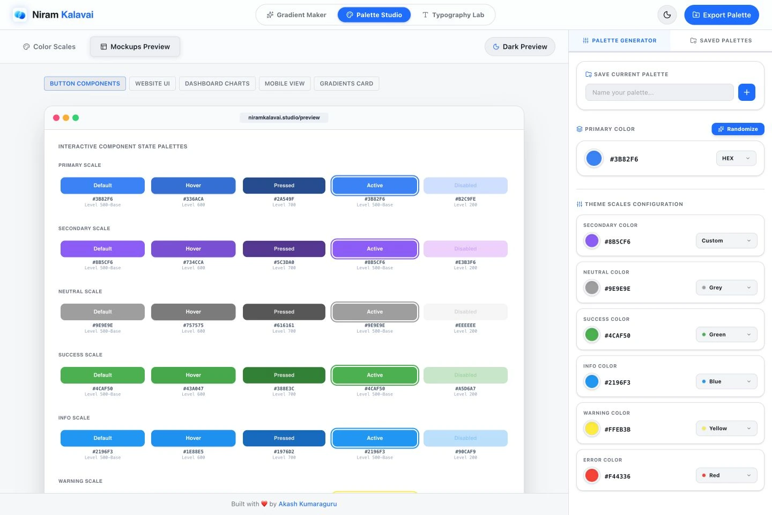The image size is (772, 515).
Task: Select the Palette Generator tab
Action: [620, 41]
